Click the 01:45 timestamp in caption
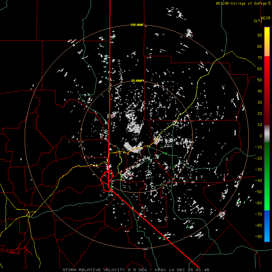This screenshot has height=272, width=272. click(x=202, y=270)
